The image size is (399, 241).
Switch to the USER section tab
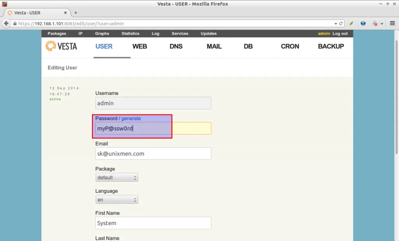[x=104, y=46]
